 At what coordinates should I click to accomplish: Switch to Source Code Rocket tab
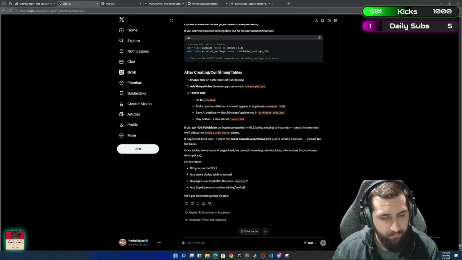click(251, 4)
